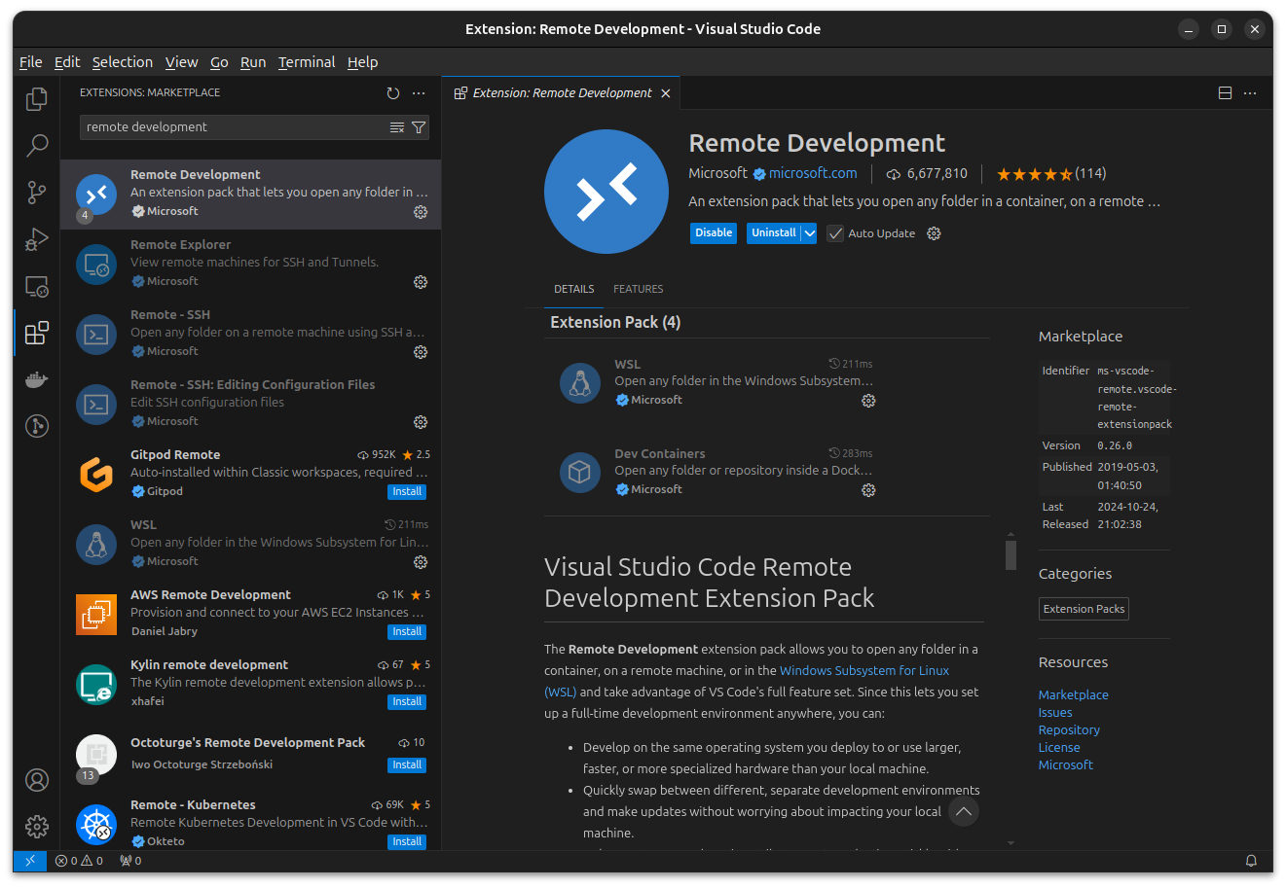The width and height of the screenshot is (1286, 888).
Task: Install the AWS Remote Development extension
Action: (407, 632)
